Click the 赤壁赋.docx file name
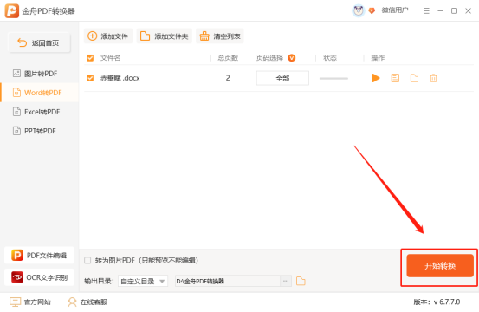 click(x=120, y=78)
